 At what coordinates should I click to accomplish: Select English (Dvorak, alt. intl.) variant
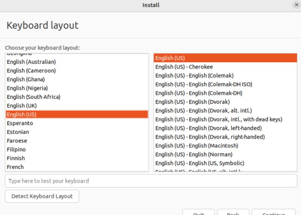click(x=225, y=111)
